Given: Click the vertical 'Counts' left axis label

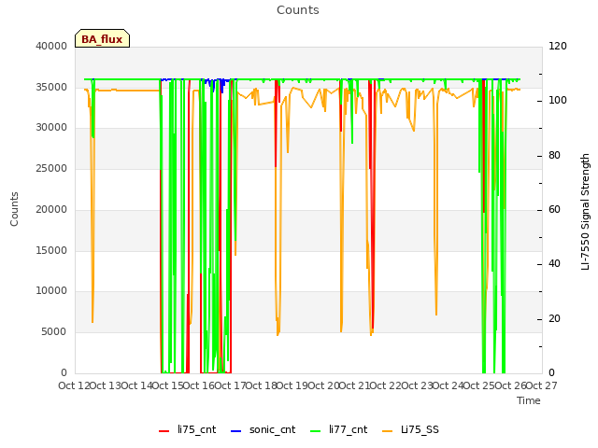Looking at the screenshot, I should coord(14,209).
